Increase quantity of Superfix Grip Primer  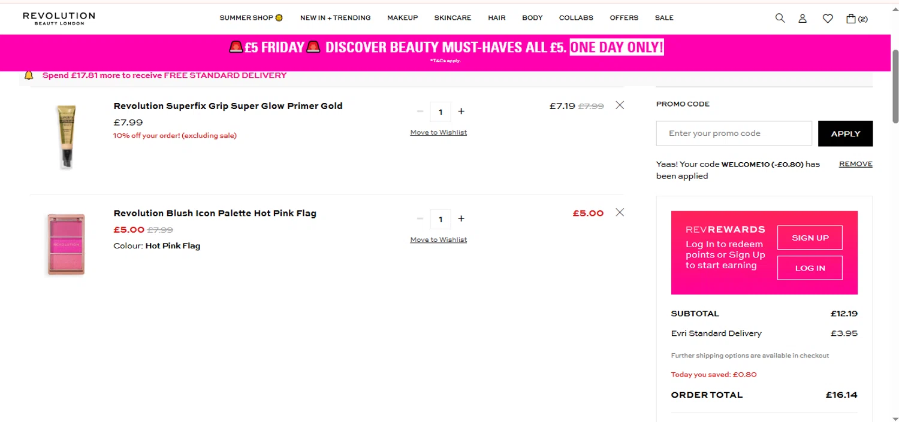click(461, 111)
